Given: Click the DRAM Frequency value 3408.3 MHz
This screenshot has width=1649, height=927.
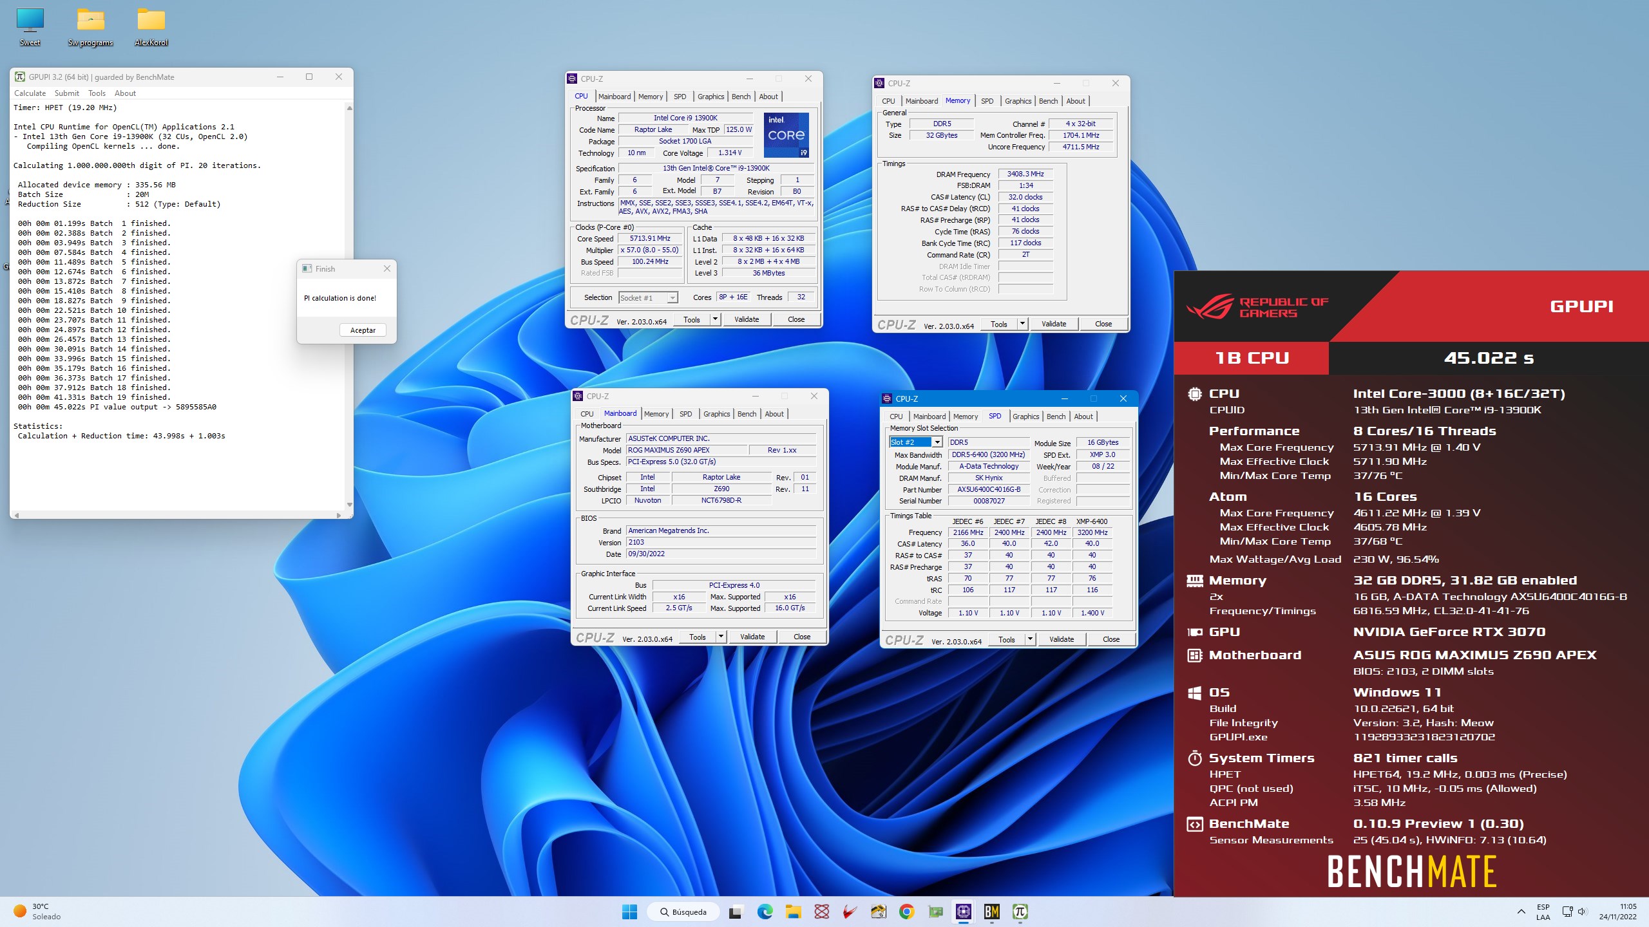Looking at the screenshot, I should (x=1025, y=174).
